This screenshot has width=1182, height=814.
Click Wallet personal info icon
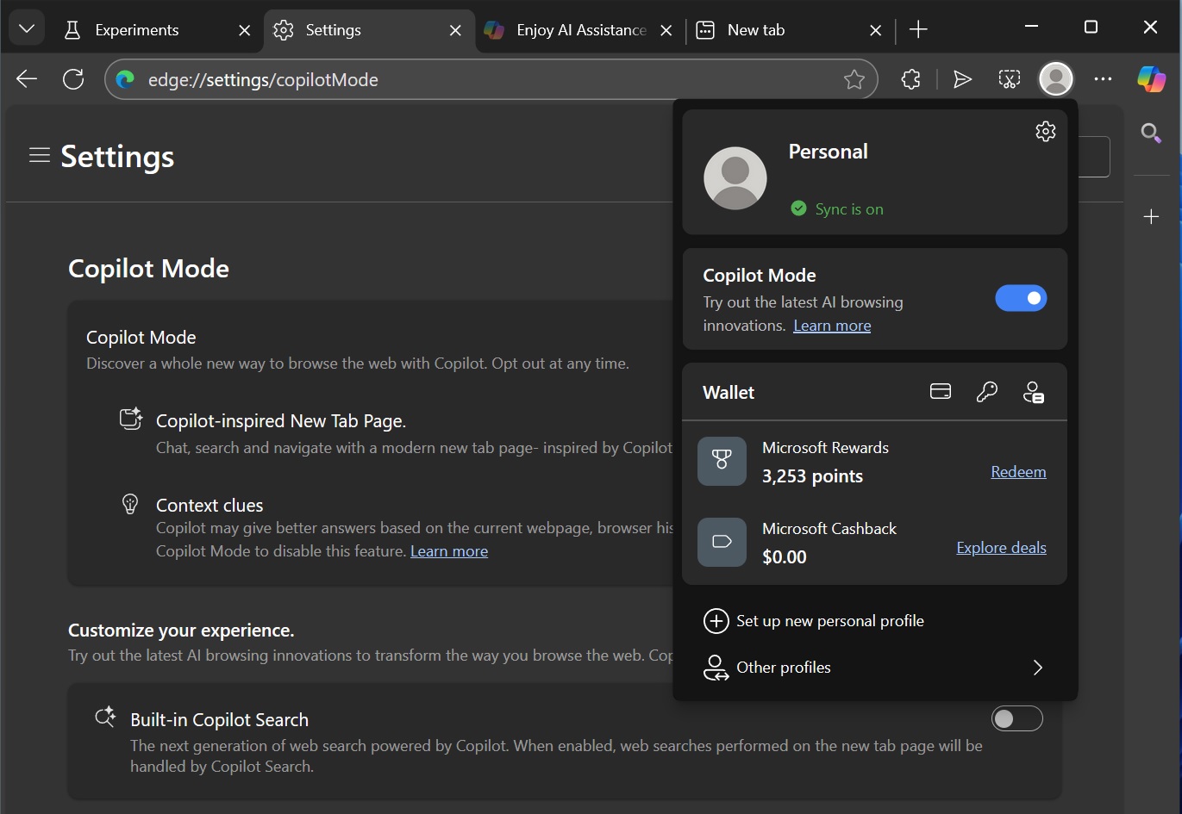pos(1033,393)
